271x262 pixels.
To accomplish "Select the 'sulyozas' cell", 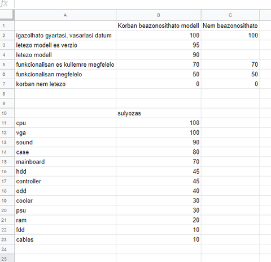I will click(x=159, y=113).
